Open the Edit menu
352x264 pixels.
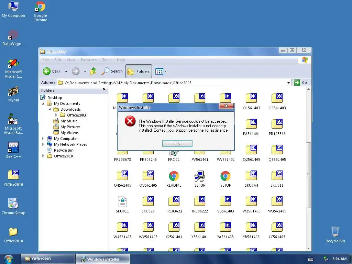(58, 60)
